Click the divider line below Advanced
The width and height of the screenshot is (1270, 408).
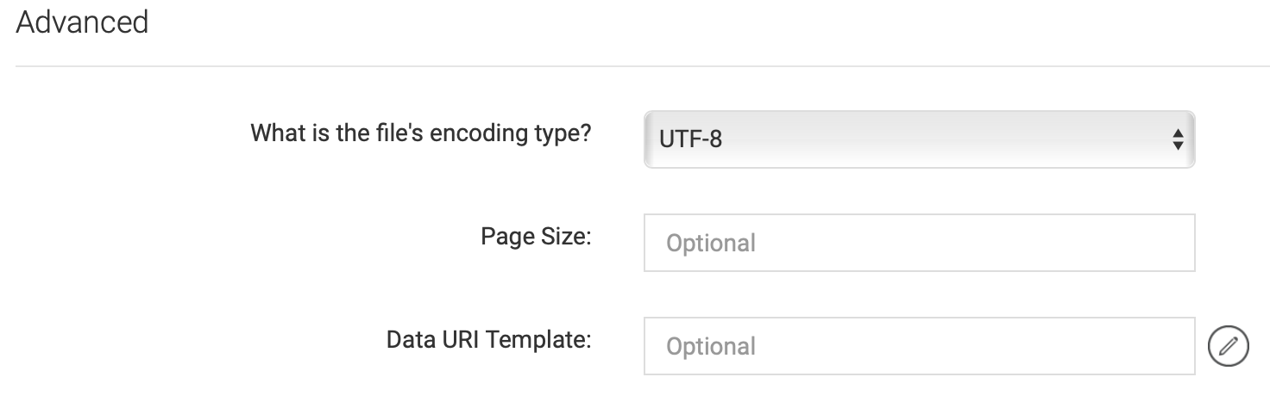click(x=643, y=66)
